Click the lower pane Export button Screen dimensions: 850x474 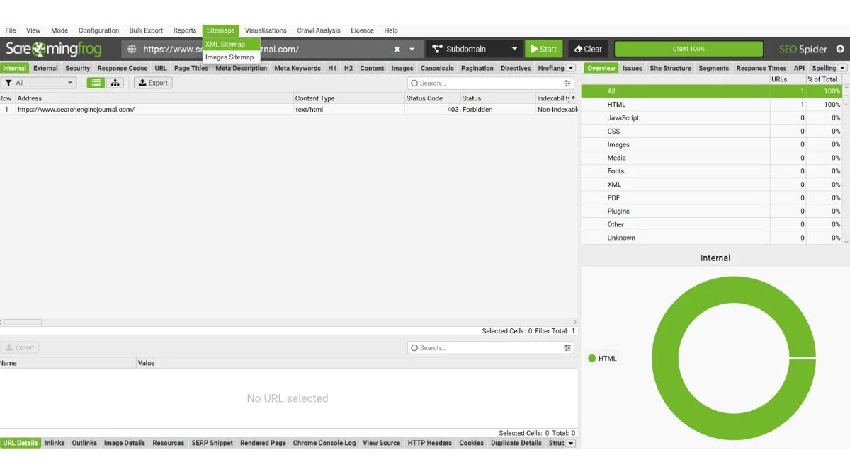[20, 347]
